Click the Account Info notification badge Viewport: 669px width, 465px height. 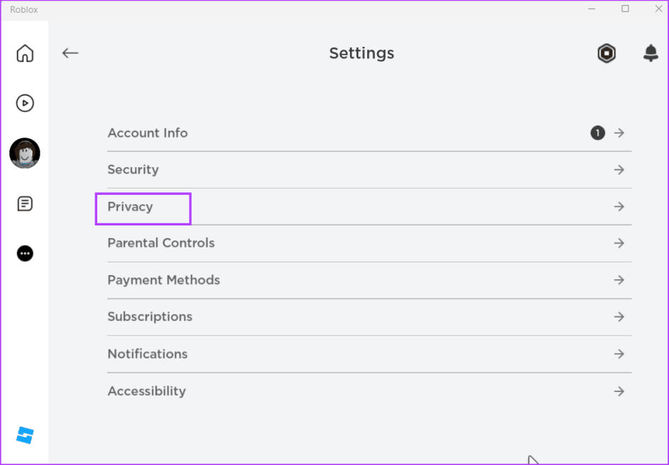coord(598,133)
